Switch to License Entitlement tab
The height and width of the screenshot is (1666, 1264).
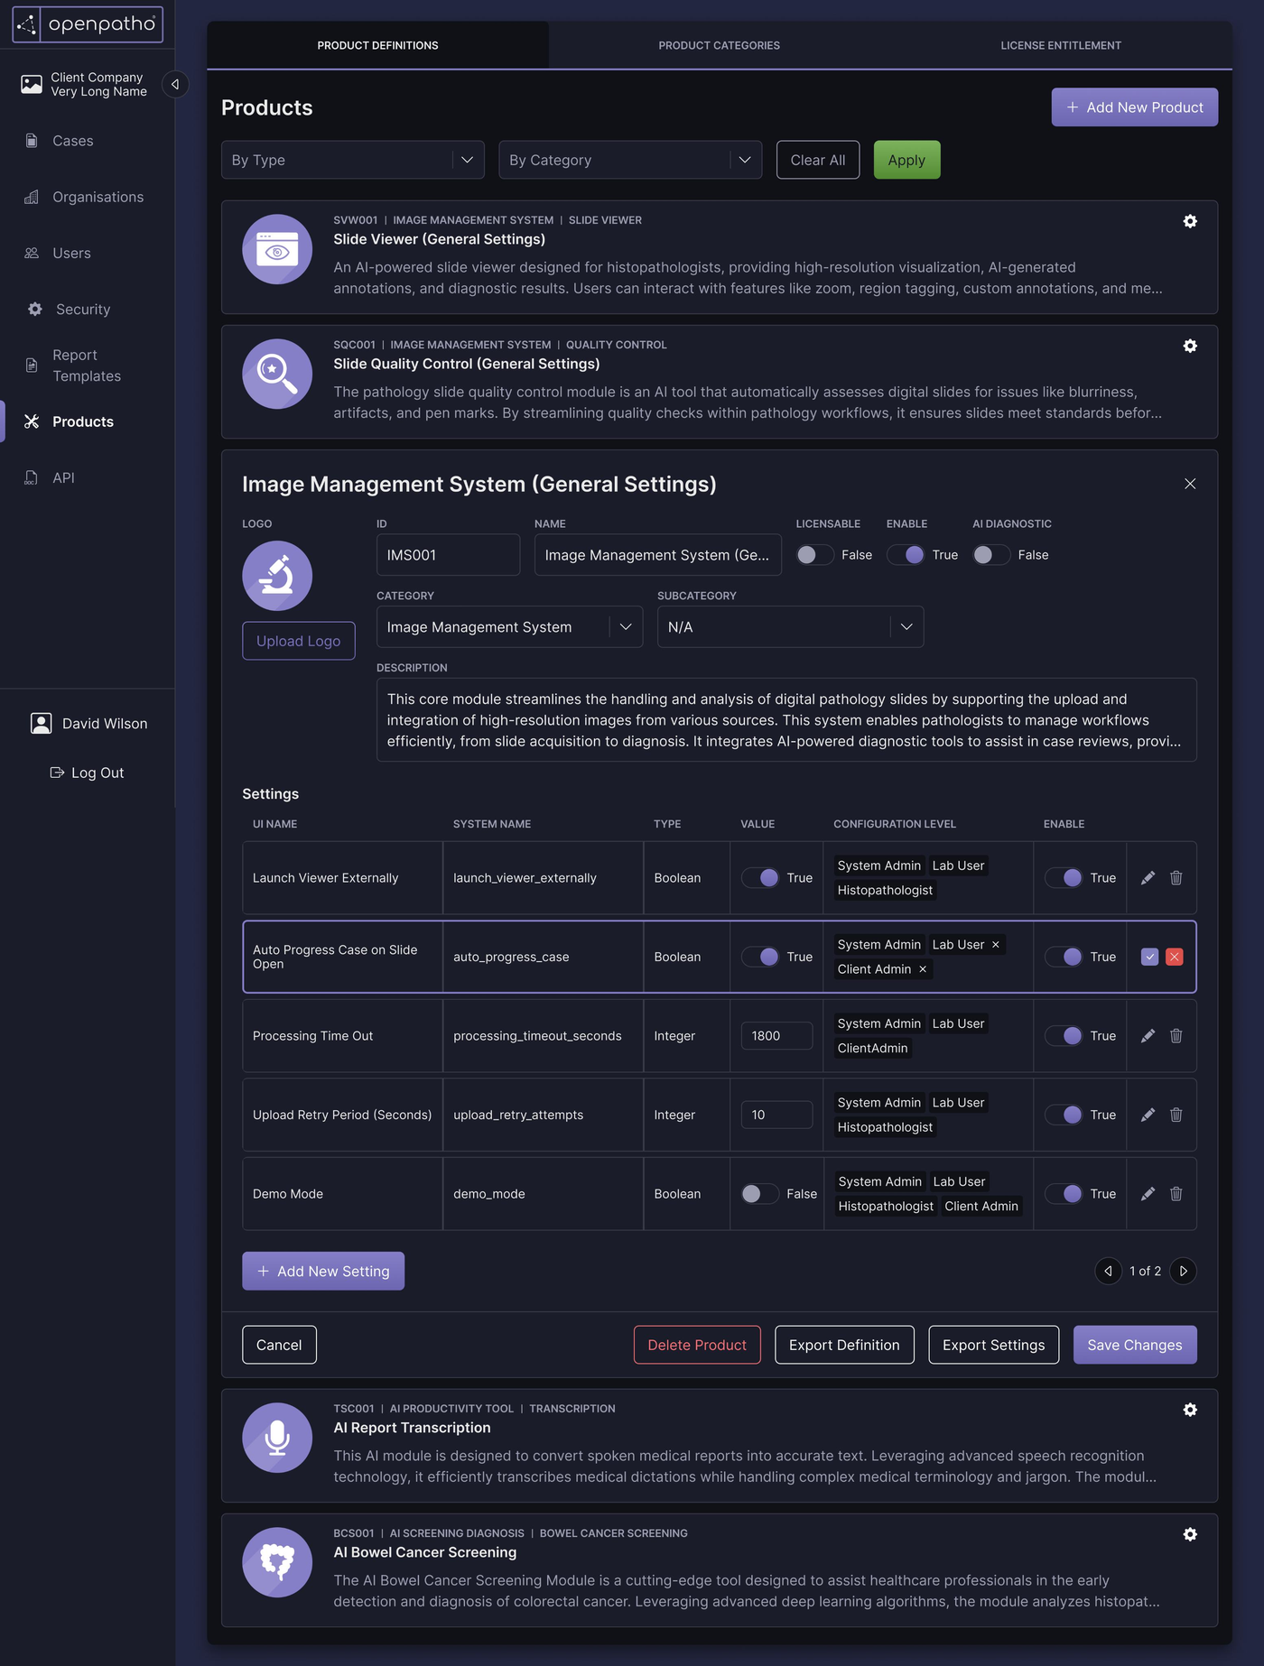[x=1061, y=45]
